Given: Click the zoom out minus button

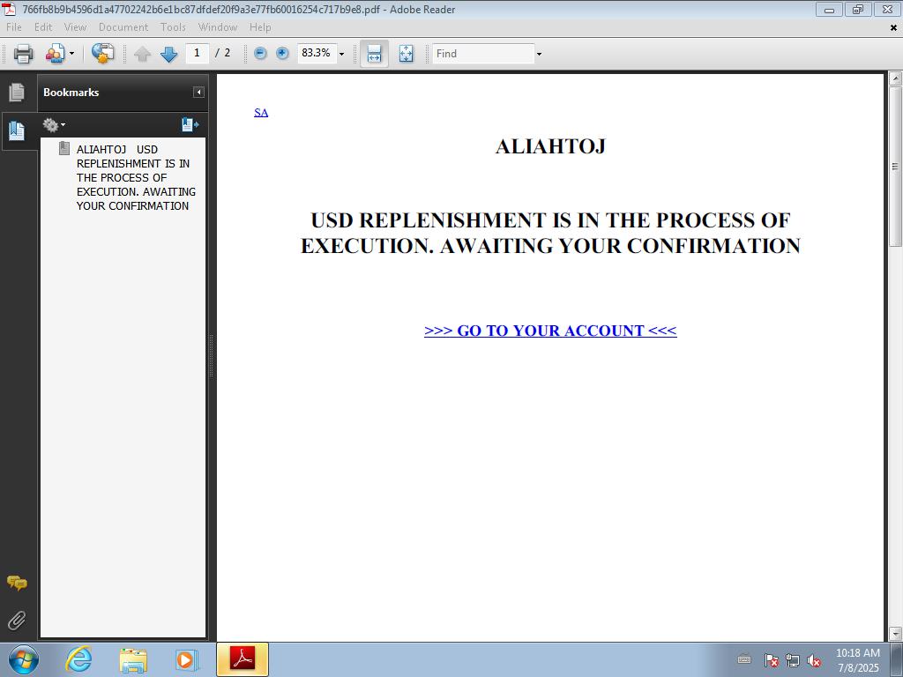Looking at the screenshot, I should pyautogui.click(x=260, y=54).
